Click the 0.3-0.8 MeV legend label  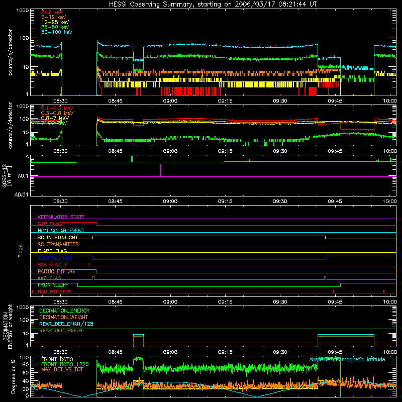pyautogui.click(x=57, y=113)
